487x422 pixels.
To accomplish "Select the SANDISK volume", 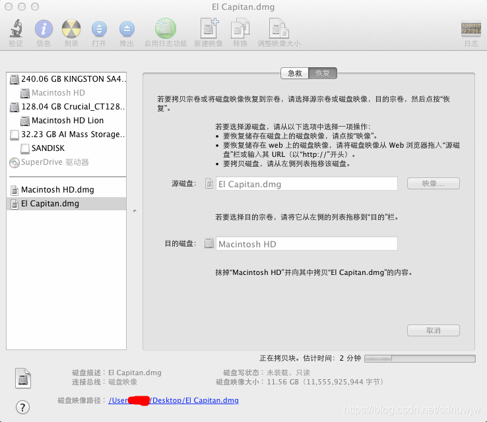I will click(x=67, y=148).
